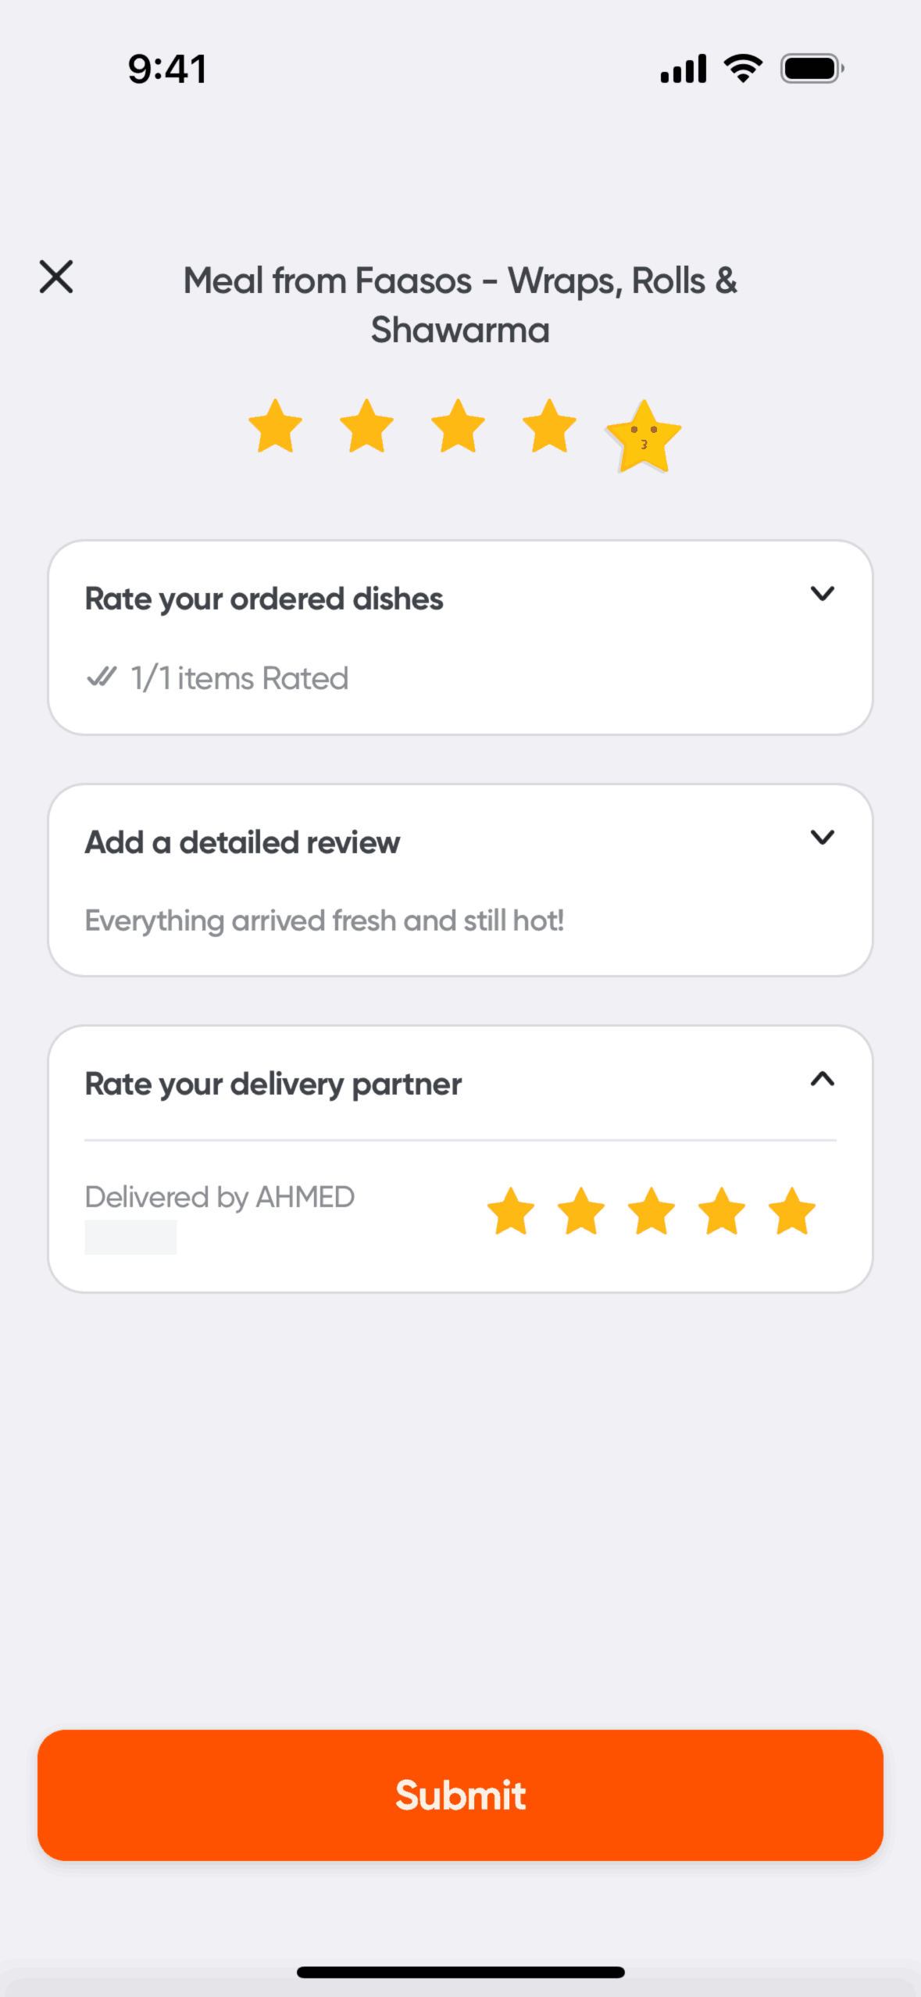Rate delivery partner AHMED five stars
The width and height of the screenshot is (921, 1997).
click(792, 1212)
